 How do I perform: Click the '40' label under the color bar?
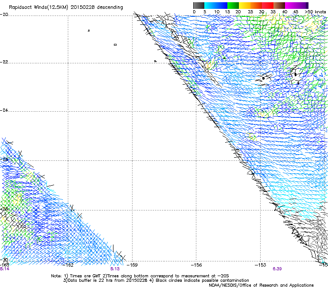(x=285, y=12)
